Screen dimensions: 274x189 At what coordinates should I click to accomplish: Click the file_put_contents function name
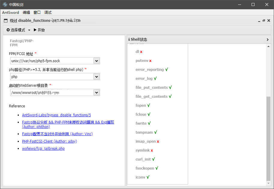coord(152,87)
